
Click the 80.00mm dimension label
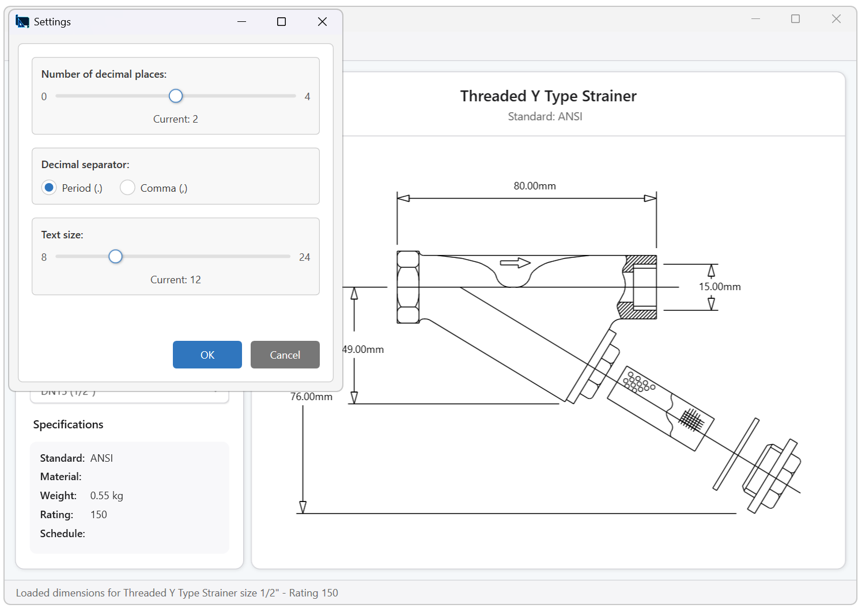[x=535, y=186]
